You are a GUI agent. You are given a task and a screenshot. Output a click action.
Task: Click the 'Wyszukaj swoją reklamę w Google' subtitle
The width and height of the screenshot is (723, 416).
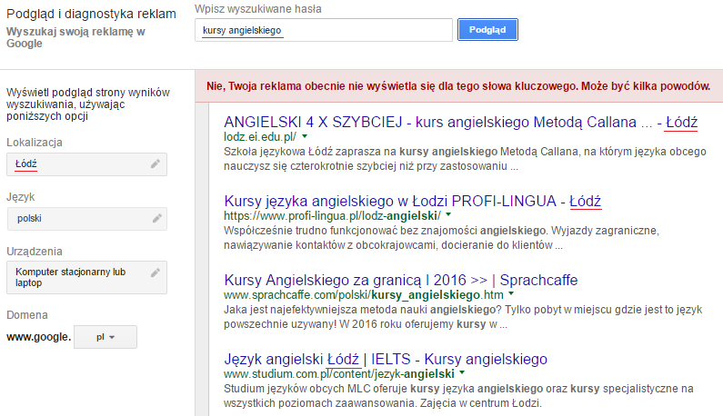pos(77,36)
